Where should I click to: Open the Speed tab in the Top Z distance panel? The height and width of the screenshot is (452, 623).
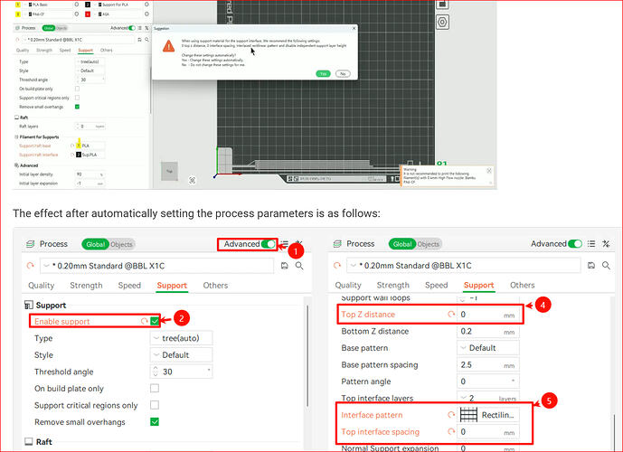point(436,285)
